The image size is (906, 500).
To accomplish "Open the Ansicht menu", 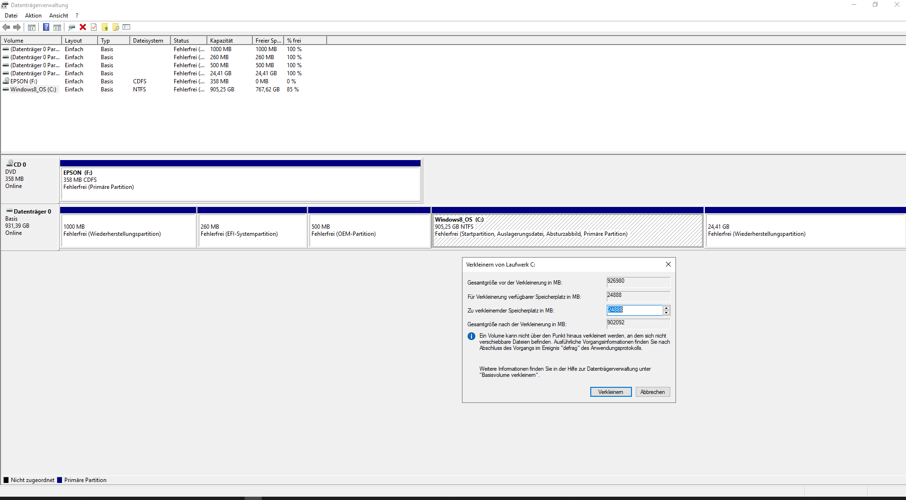I will point(59,16).
